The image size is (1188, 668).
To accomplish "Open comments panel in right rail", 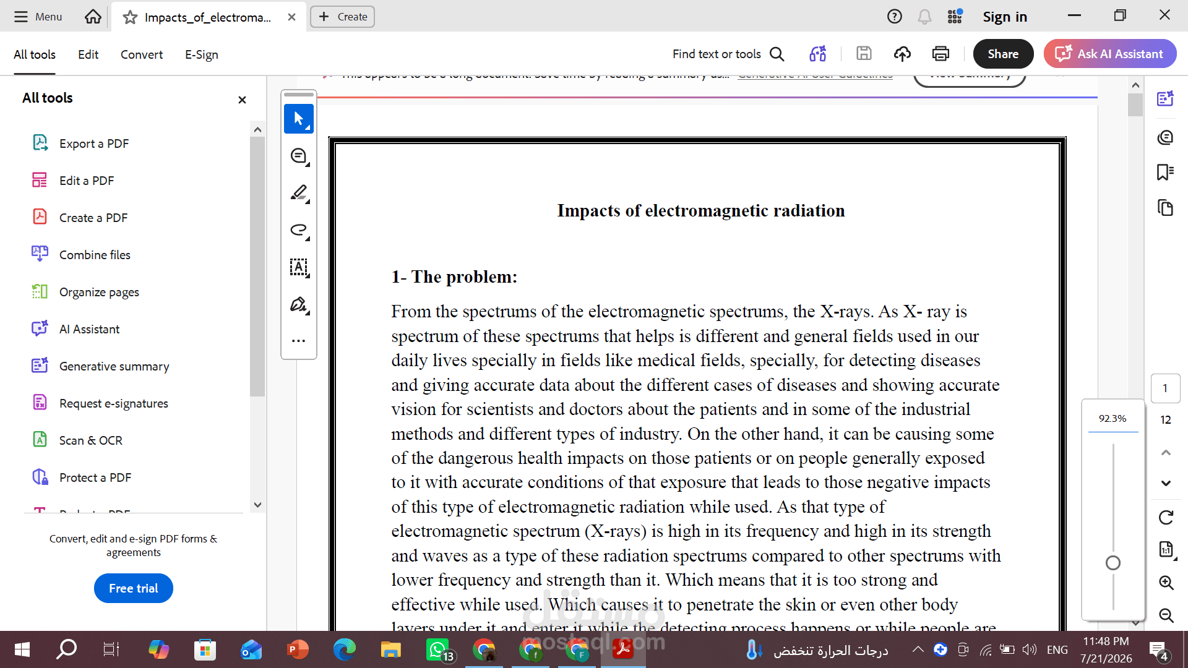I will tap(1166, 137).
